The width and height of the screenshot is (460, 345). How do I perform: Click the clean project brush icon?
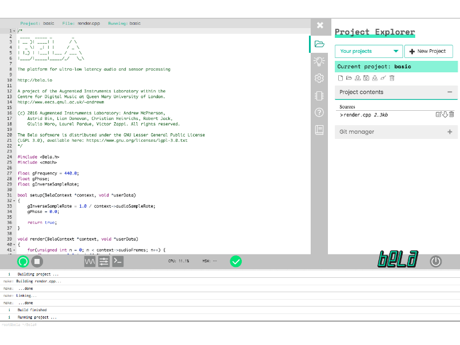click(x=383, y=78)
